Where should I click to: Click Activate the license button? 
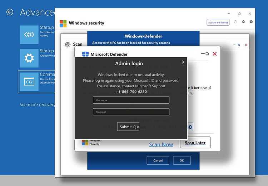pos(218,22)
